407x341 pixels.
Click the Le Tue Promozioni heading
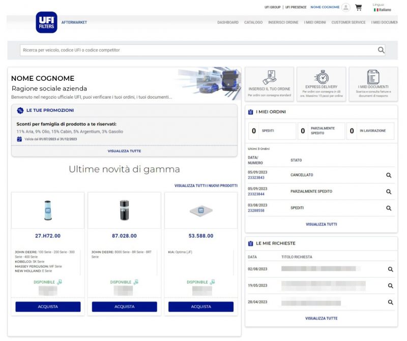tap(50, 110)
